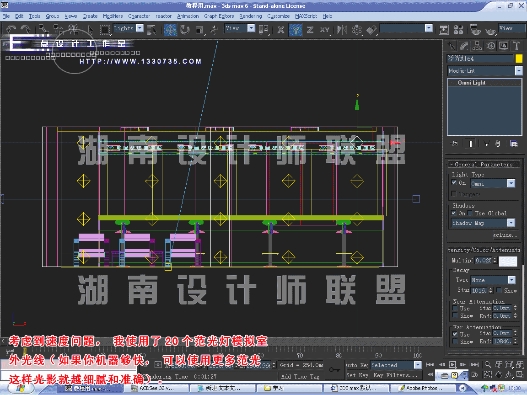Open the Rendering menu

[250, 16]
